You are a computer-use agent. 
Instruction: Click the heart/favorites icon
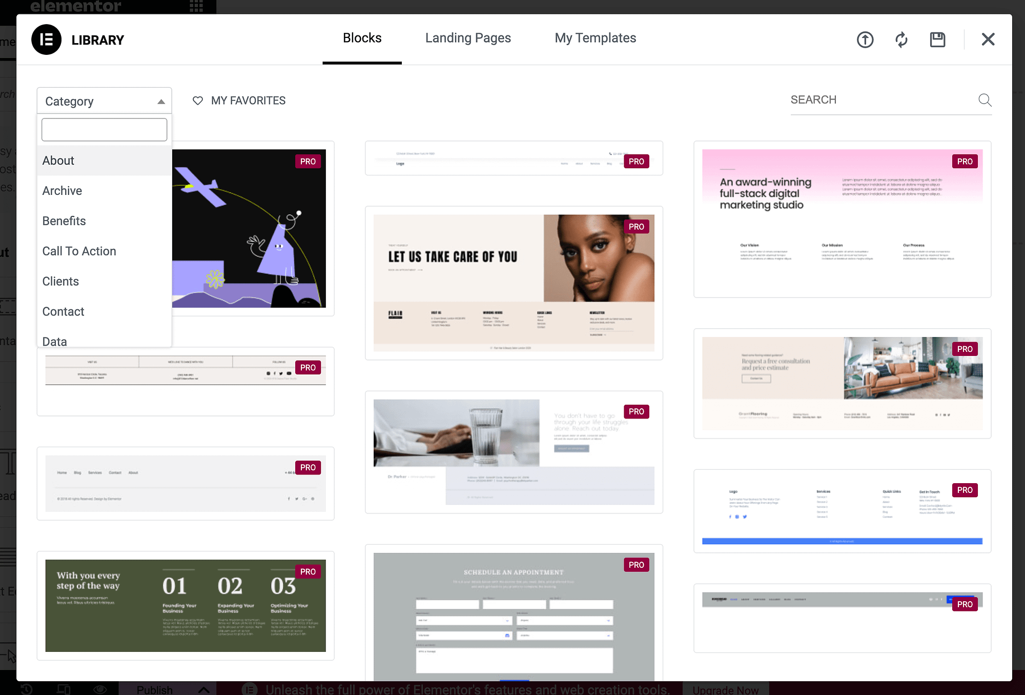pos(197,101)
